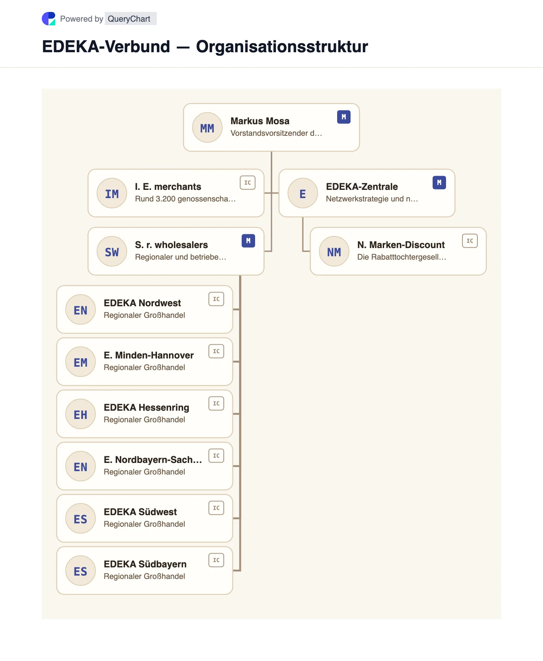Viewport: 543px width, 661px height.
Task: Click the IC badge on EDEKA Hessenring
Action: [216, 404]
